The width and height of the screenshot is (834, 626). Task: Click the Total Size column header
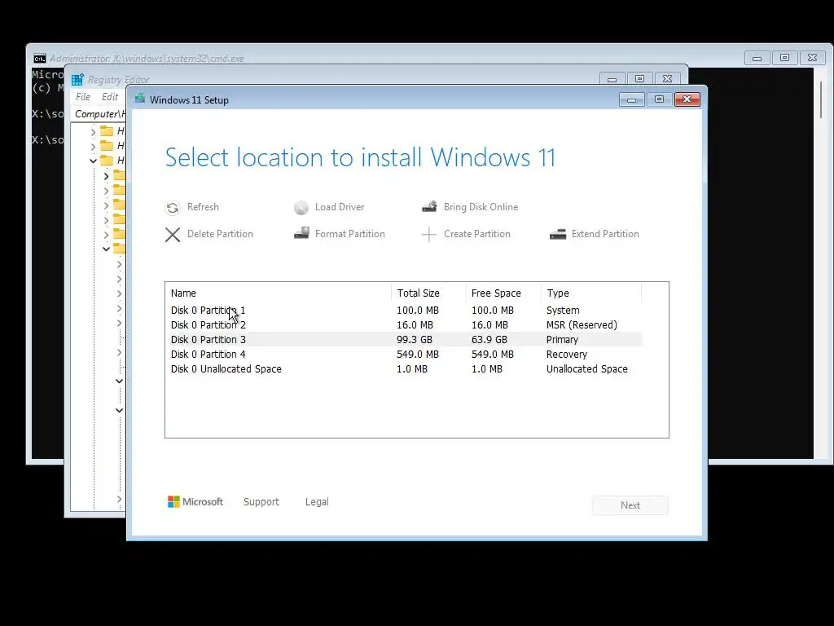click(x=428, y=293)
